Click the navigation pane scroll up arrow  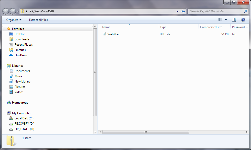(x=95, y=26)
